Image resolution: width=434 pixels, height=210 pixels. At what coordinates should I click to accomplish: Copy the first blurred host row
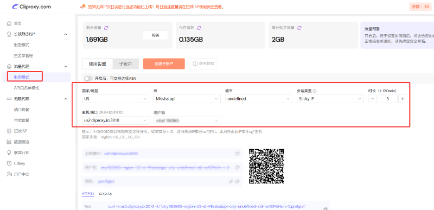(237, 154)
